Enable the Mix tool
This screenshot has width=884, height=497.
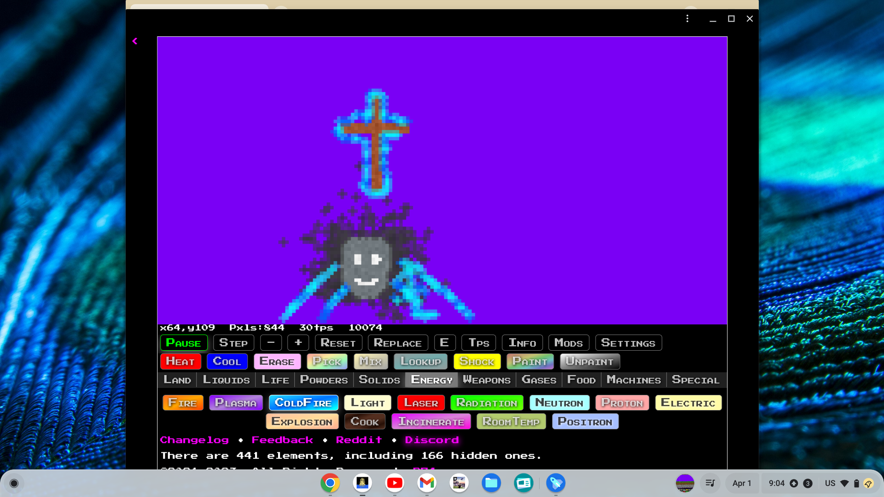point(371,361)
